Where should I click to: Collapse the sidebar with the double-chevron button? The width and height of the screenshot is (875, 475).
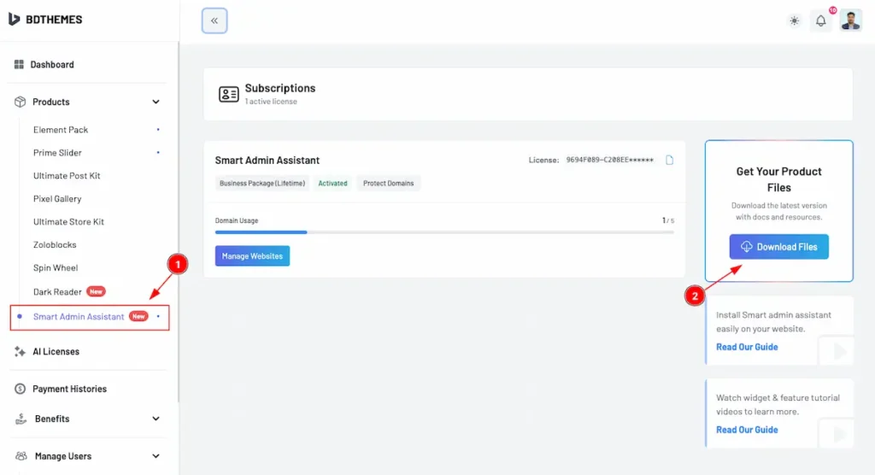pos(214,21)
